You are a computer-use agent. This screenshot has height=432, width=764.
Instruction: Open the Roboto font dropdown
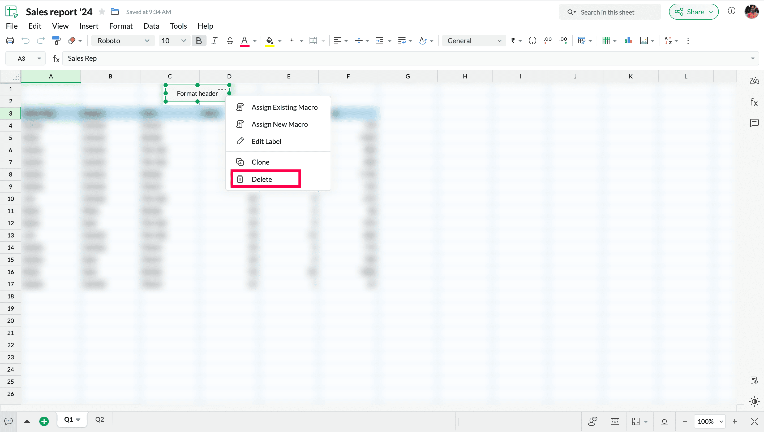(x=123, y=41)
